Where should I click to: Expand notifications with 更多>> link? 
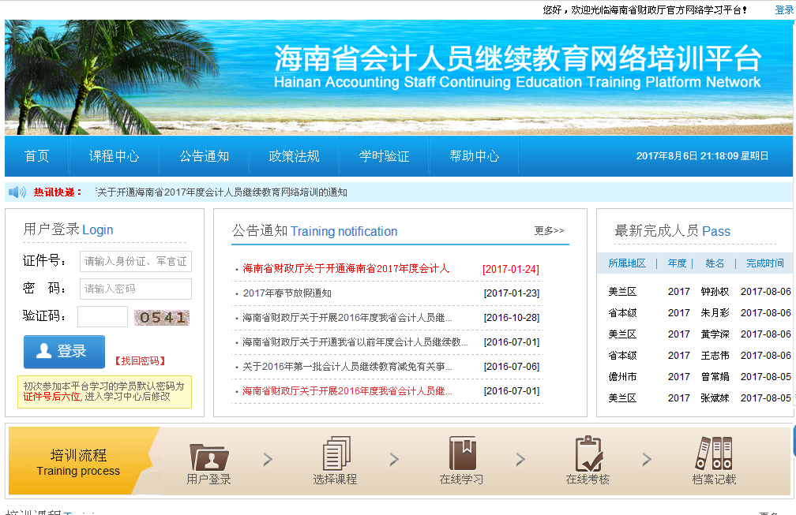549,231
